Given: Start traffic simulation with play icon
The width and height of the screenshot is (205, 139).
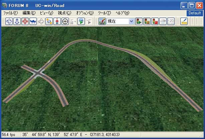Looking at the screenshot, I should click(x=139, y=21).
